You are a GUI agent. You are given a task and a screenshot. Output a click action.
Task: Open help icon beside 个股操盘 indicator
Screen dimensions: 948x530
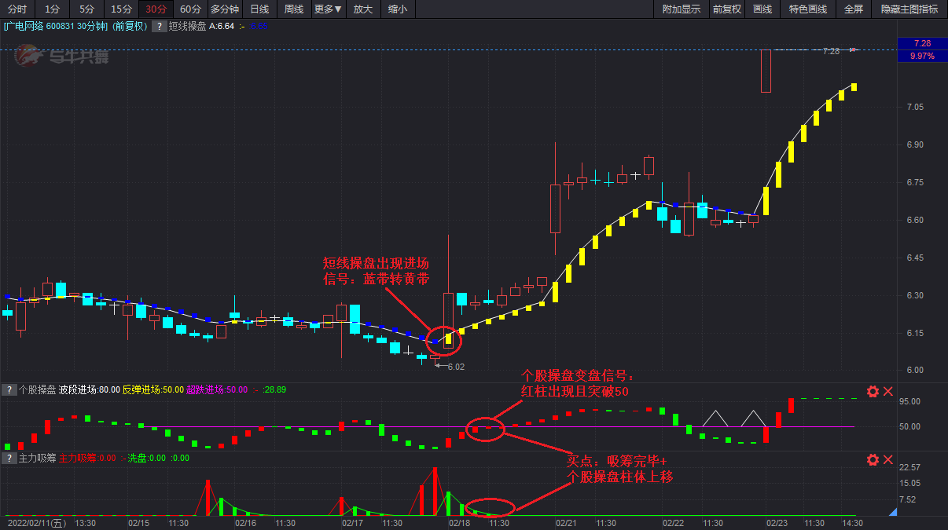[x=9, y=390]
